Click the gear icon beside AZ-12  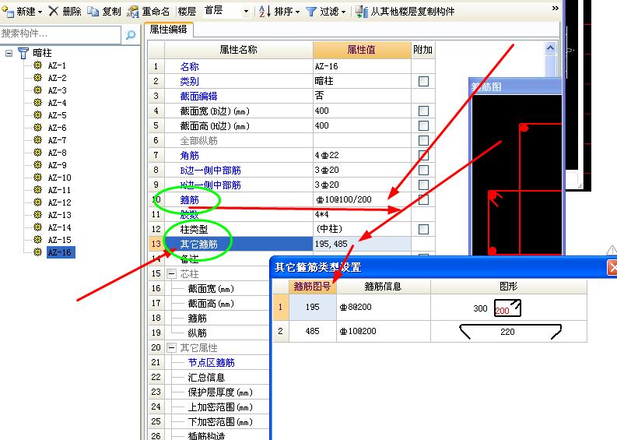38,202
